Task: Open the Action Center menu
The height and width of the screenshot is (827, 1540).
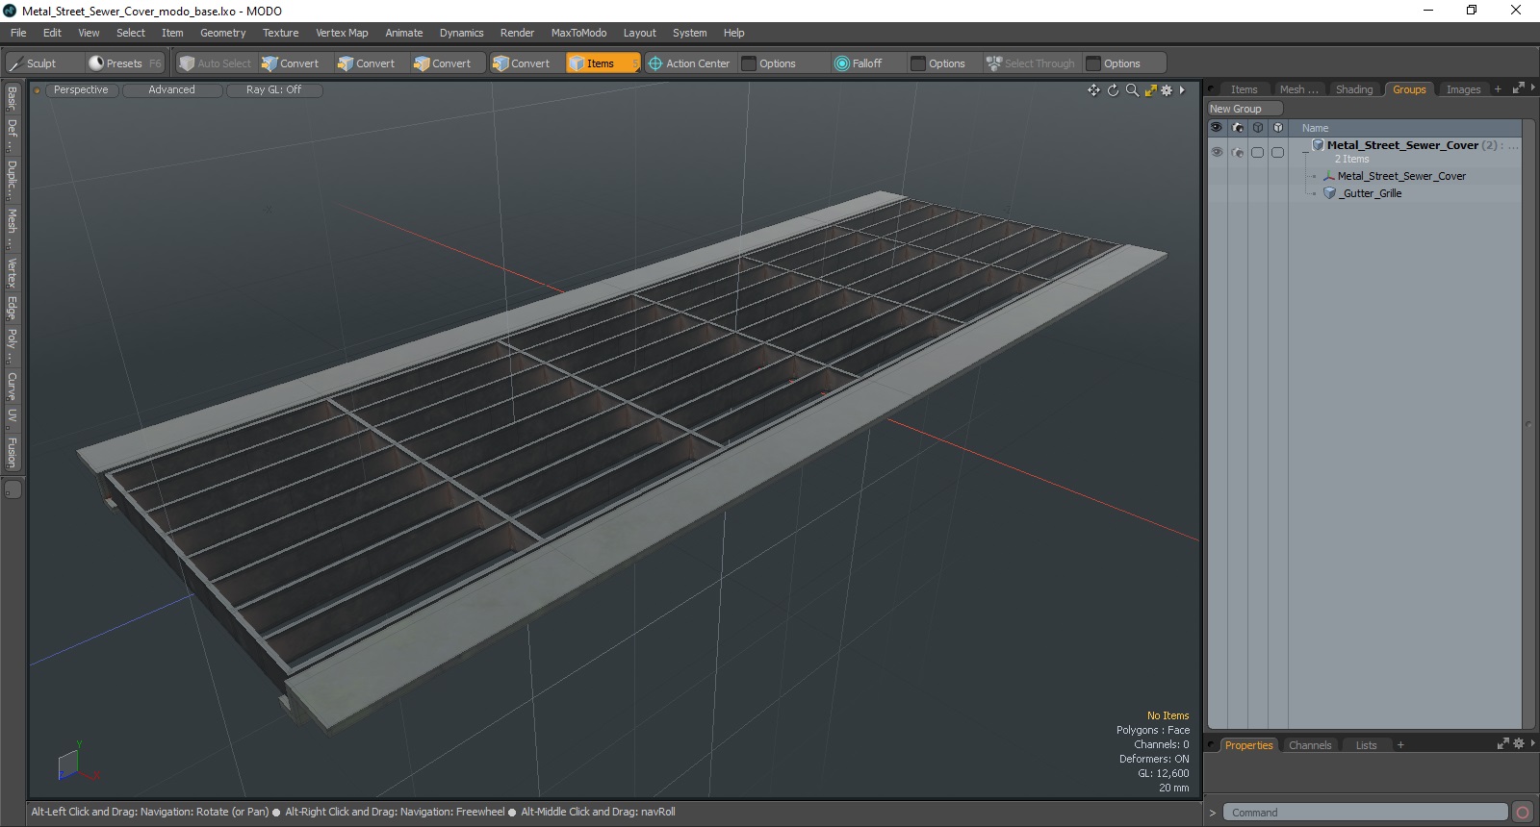Action: 689,63
